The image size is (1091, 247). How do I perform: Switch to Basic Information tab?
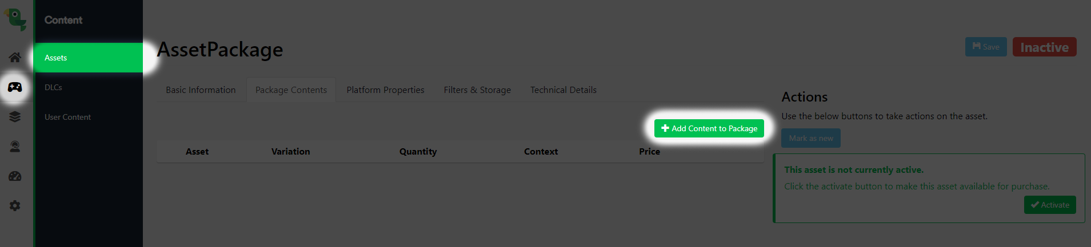201,90
